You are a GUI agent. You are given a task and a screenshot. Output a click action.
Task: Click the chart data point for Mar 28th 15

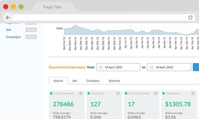pyautogui.click(x=103, y=32)
